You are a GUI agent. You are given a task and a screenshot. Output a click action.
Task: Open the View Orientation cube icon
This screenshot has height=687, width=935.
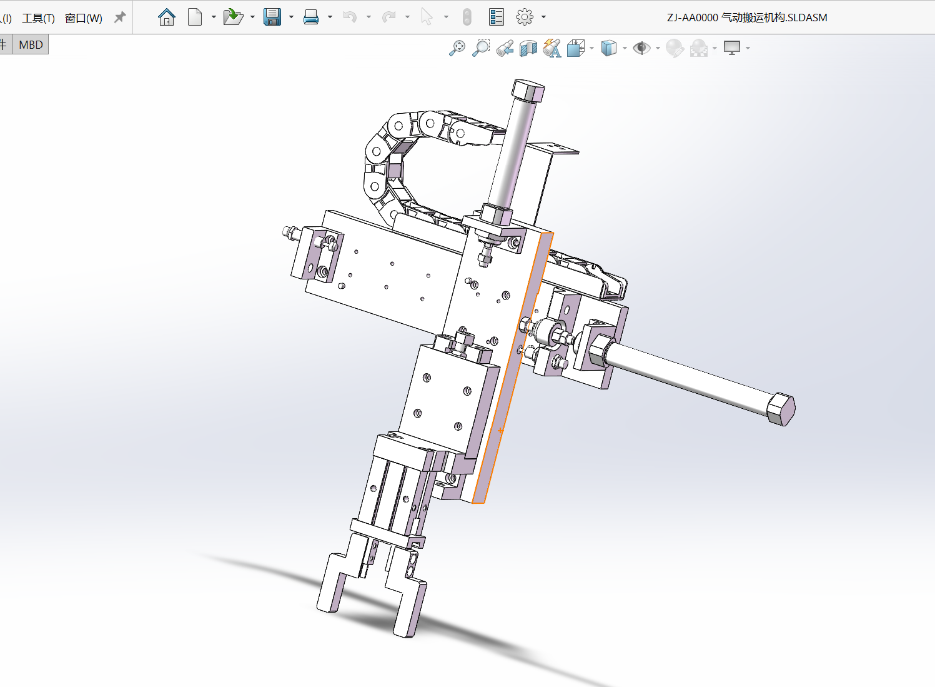point(575,48)
